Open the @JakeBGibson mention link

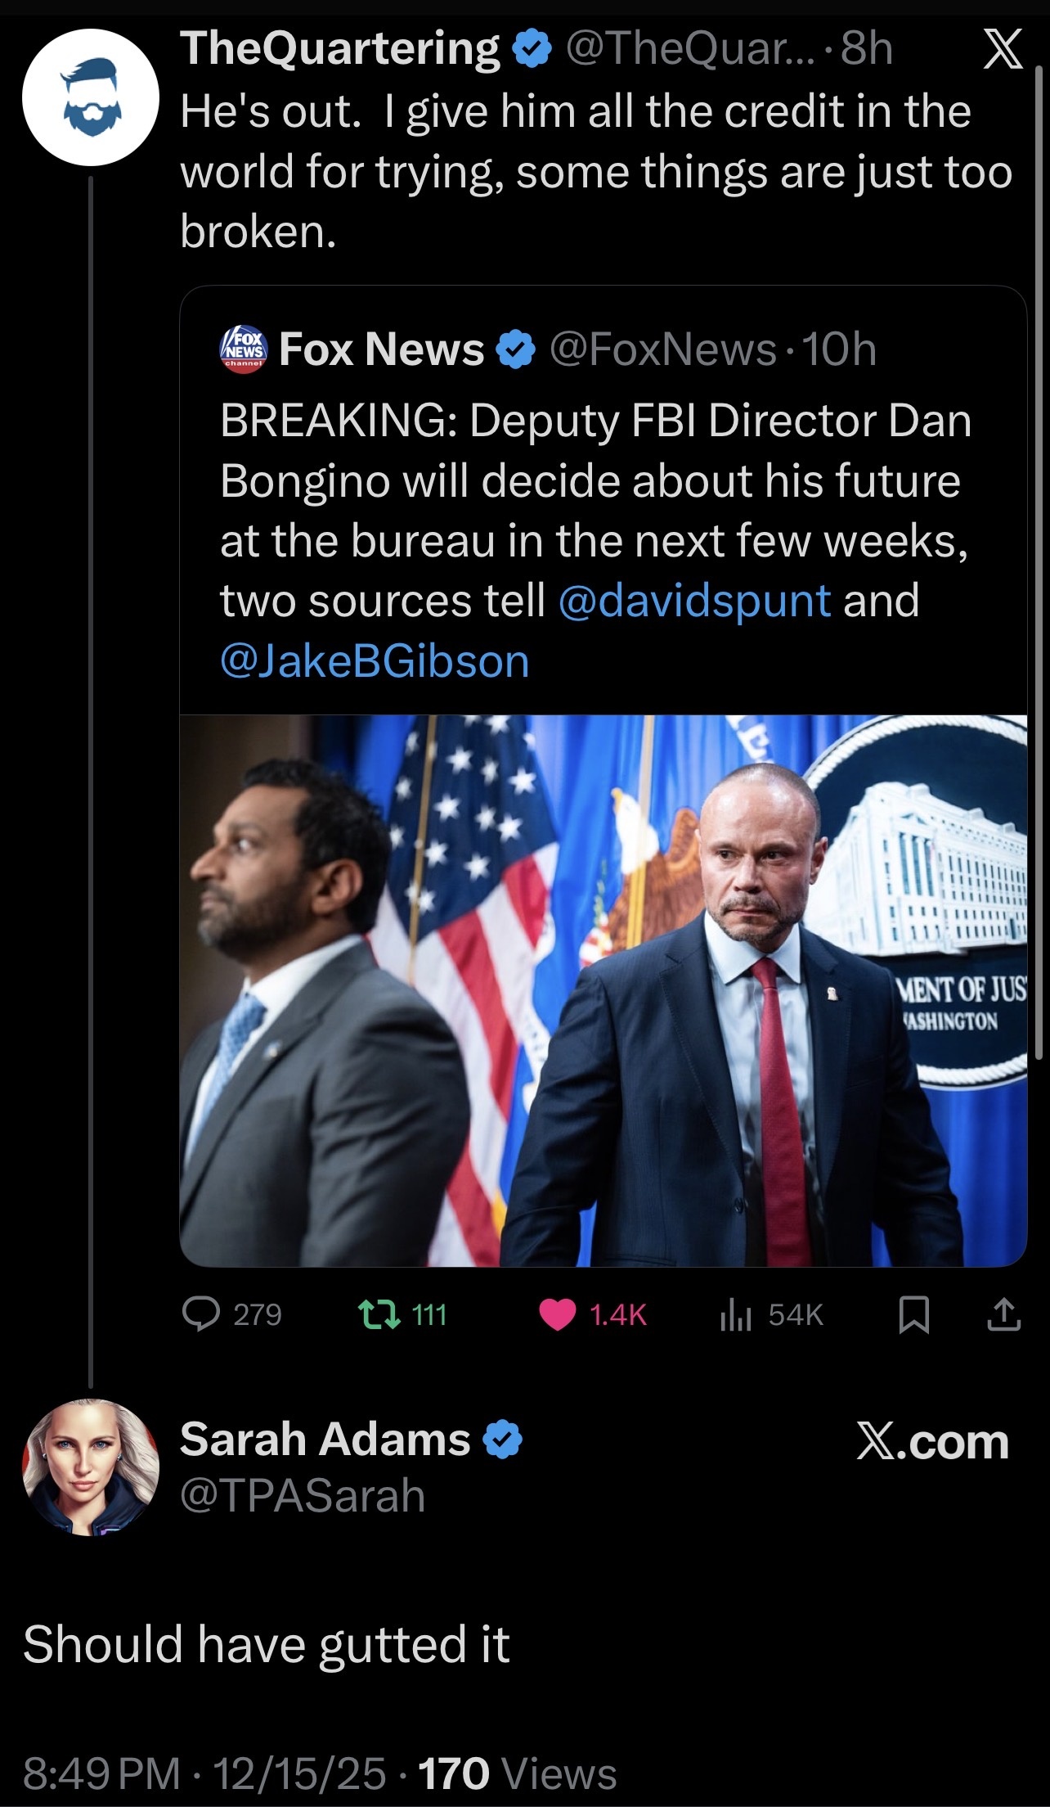pos(375,661)
